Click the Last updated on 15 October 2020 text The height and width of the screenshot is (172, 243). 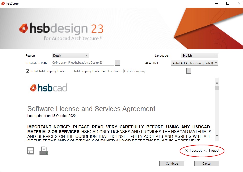coord(52,116)
